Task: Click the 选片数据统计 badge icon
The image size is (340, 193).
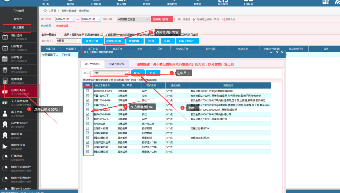Action: pos(5,125)
